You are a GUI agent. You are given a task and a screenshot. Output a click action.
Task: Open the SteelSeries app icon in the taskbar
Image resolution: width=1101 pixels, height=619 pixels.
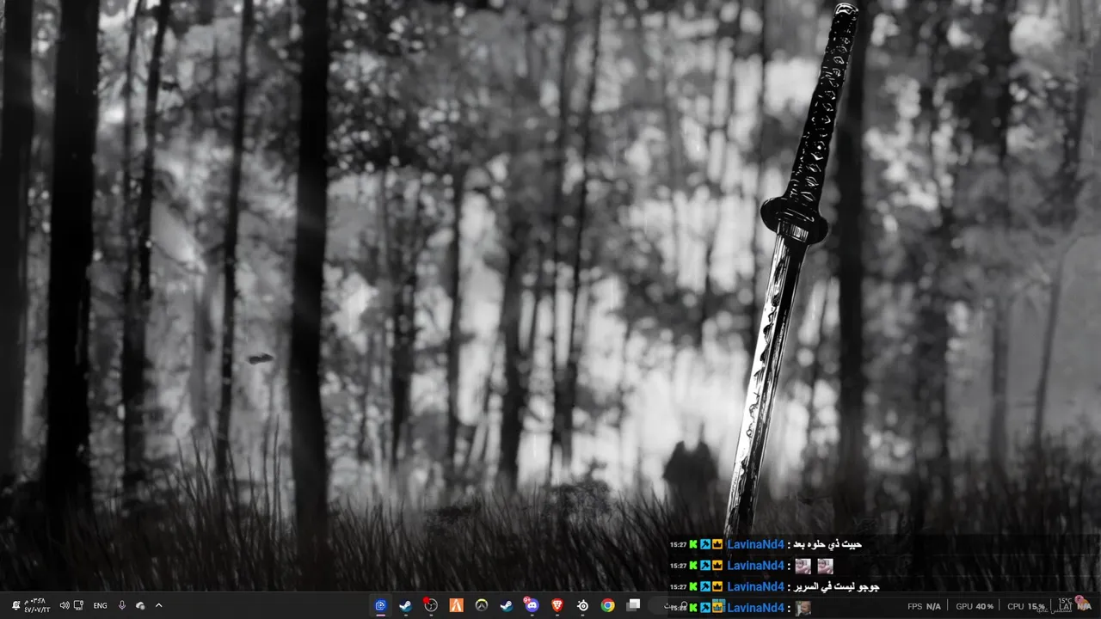coord(582,605)
